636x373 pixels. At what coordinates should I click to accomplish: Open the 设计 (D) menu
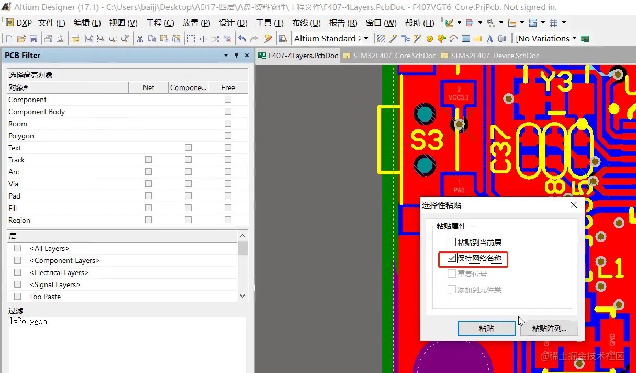[233, 23]
